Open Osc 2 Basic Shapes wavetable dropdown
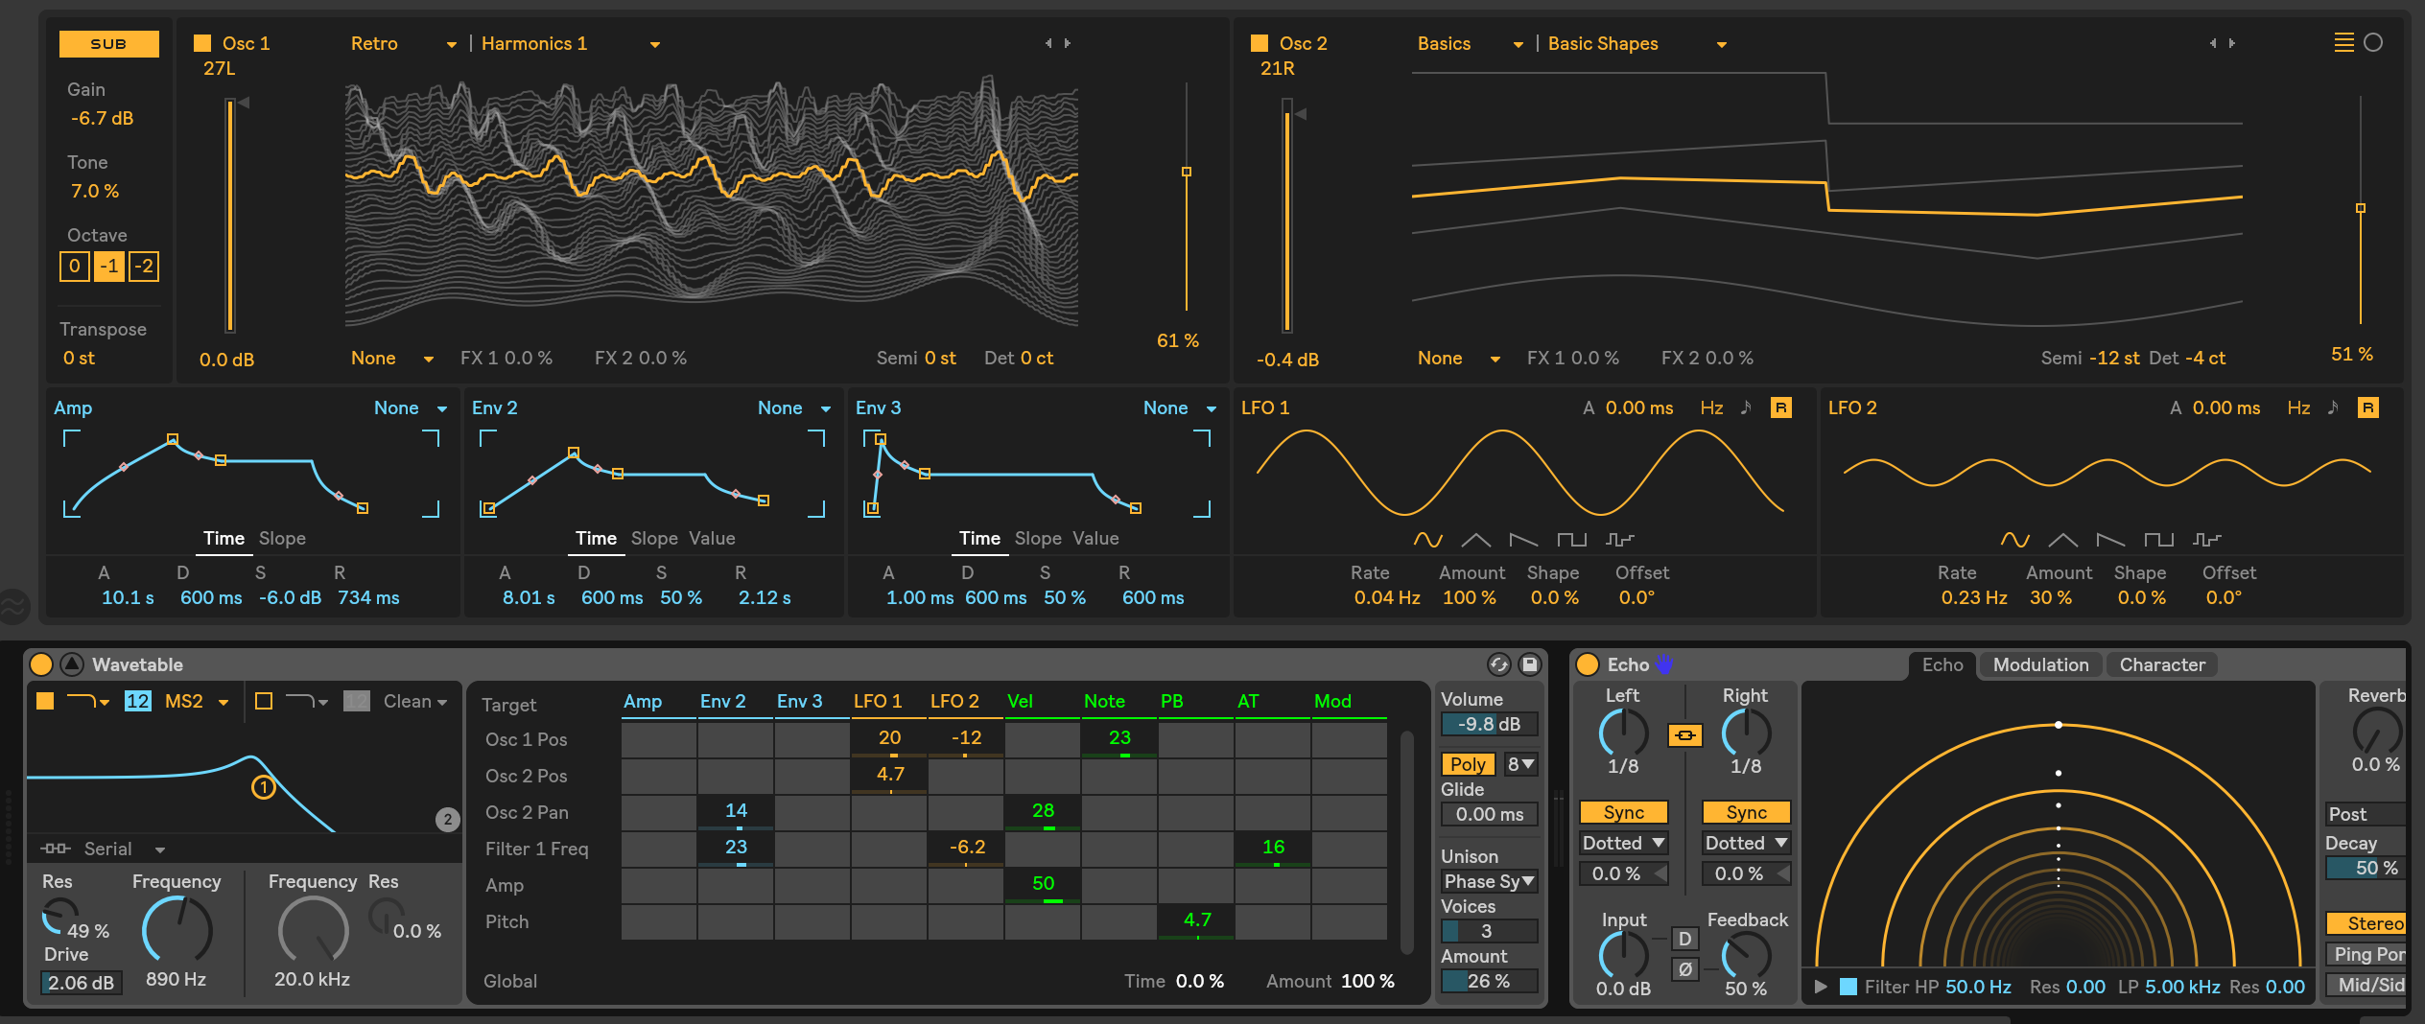Image resolution: width=2425 pixels, height=1024 pixels. 1637,44
